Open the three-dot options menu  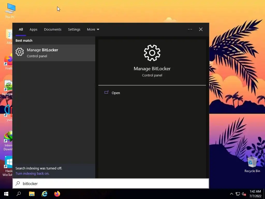tap(190, 29)
